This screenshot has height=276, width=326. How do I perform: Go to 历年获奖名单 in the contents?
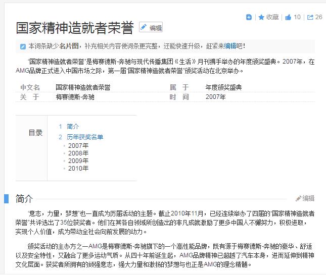[85, 137]
